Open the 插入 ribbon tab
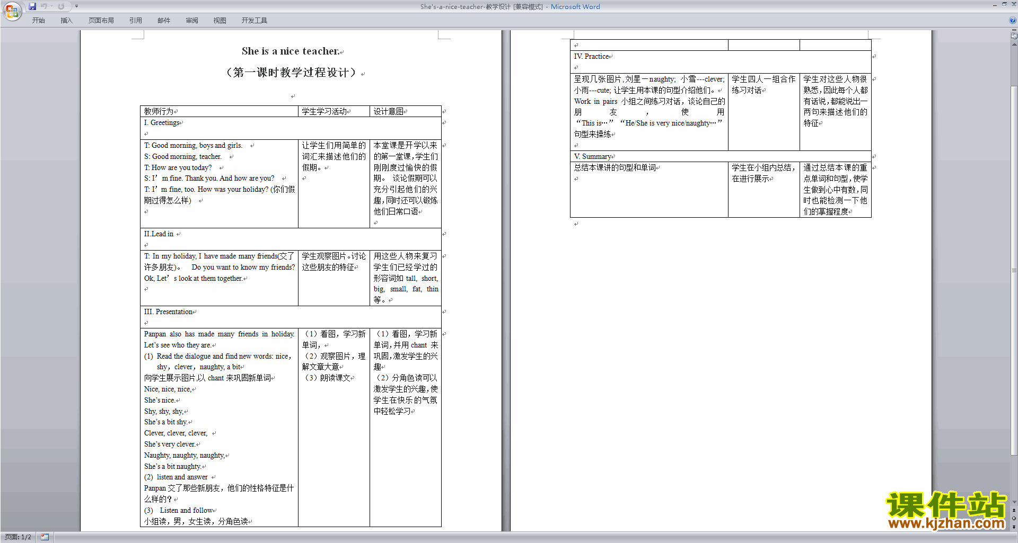The width and height of the screenshot is (1018, 543). (66, 21)
